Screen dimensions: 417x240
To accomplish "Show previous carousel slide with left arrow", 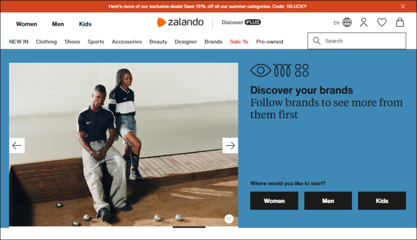I will 17,145.
